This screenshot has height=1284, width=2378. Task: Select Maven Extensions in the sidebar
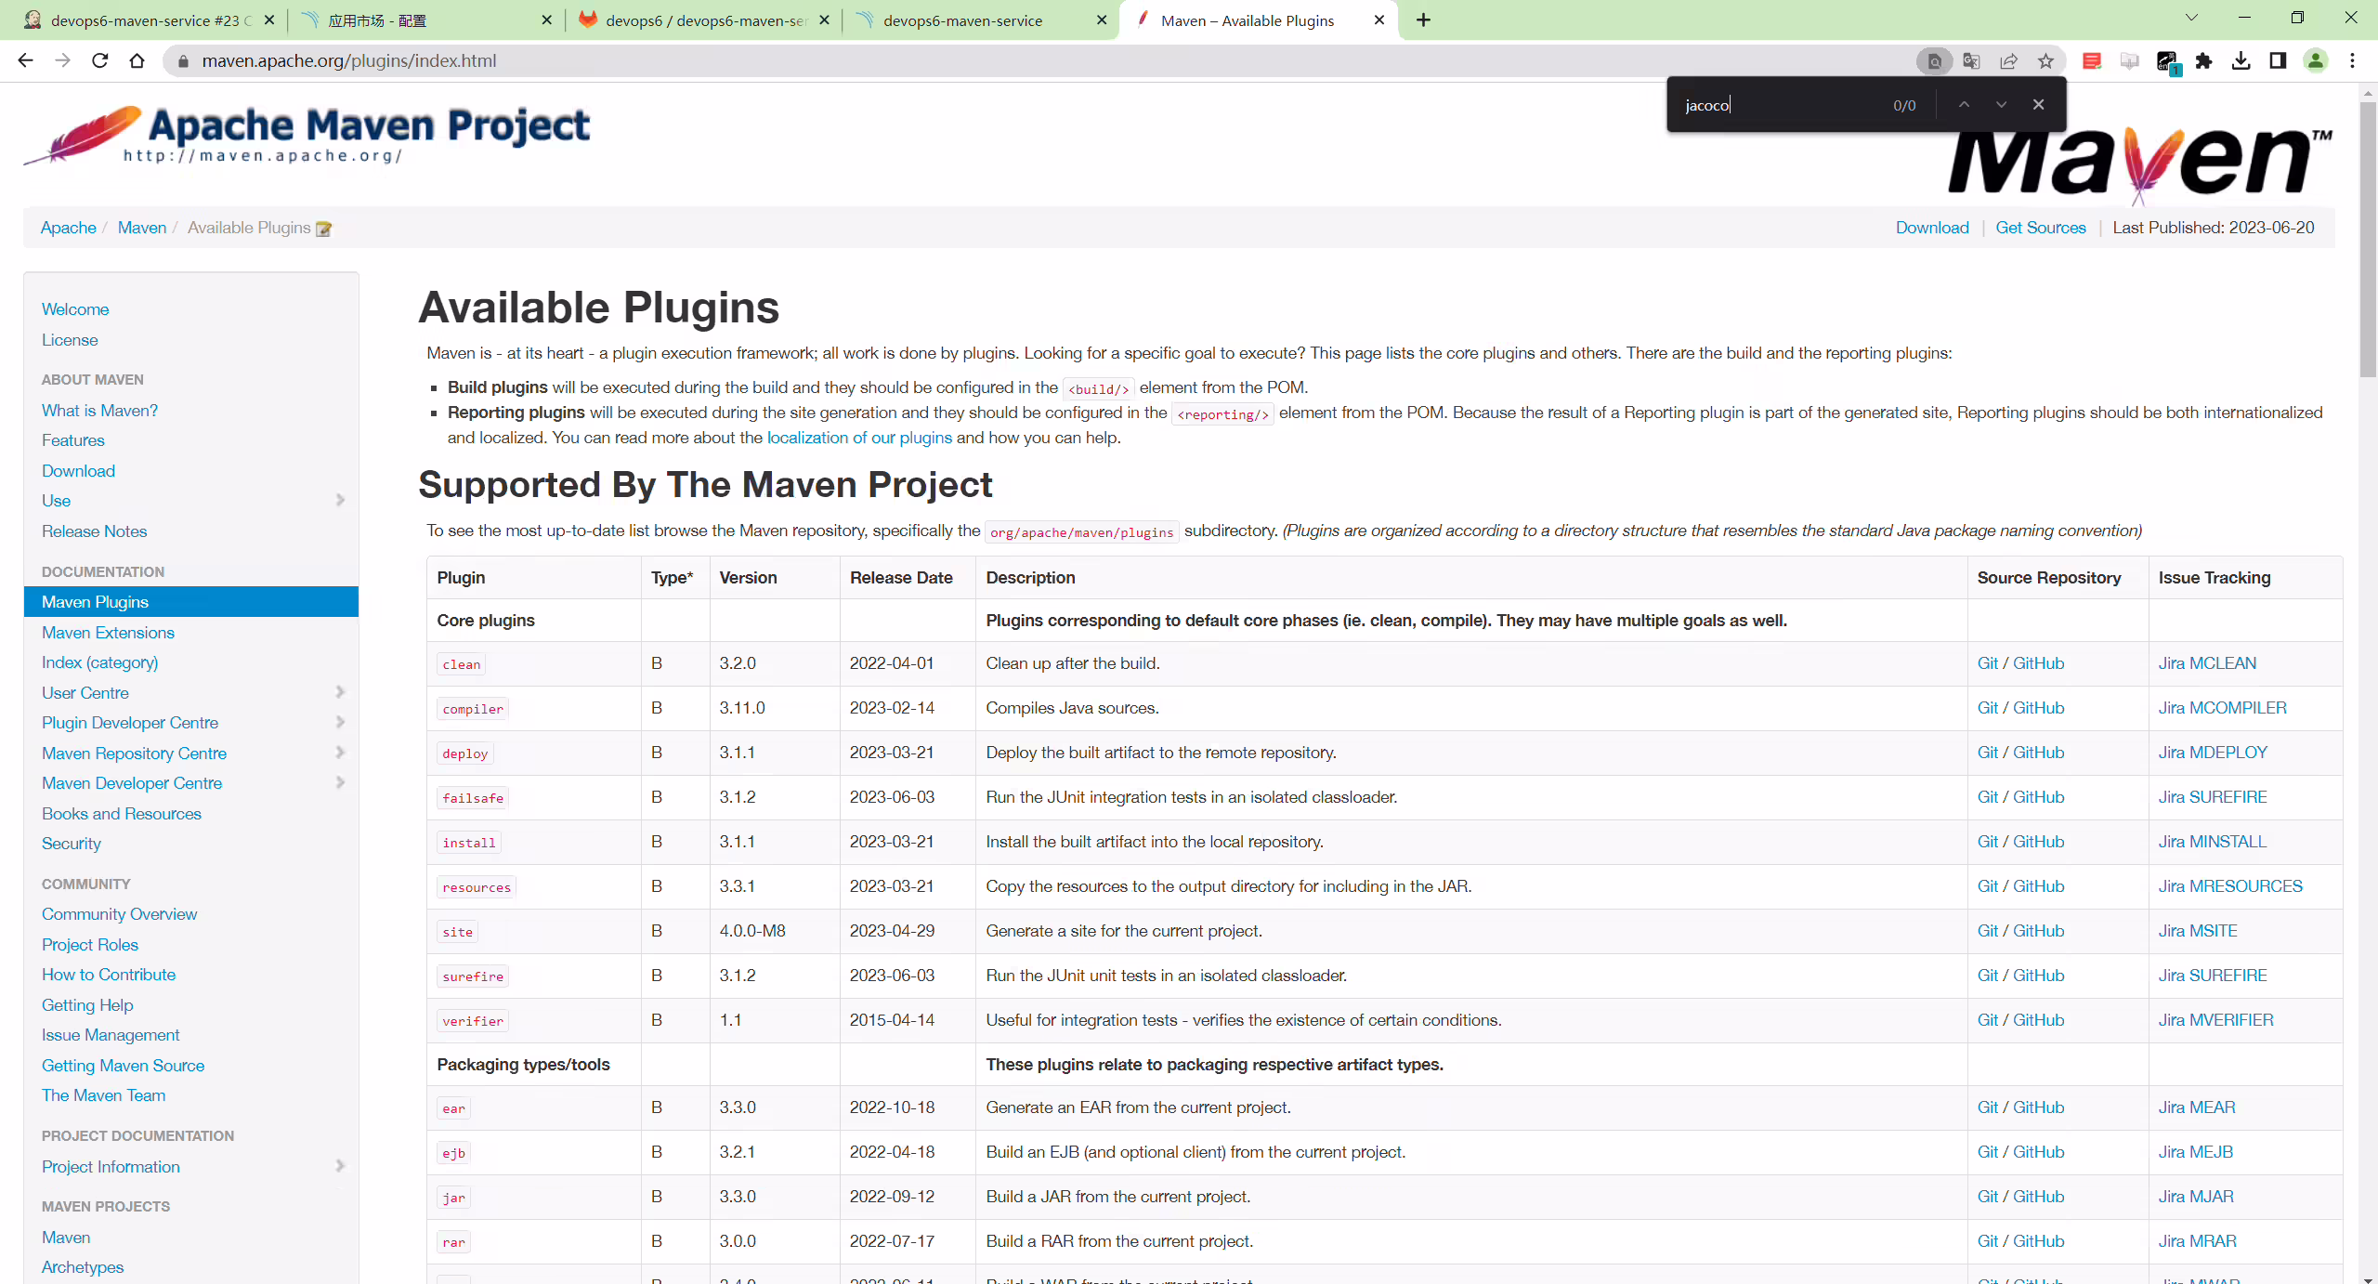tap(108, 632)
